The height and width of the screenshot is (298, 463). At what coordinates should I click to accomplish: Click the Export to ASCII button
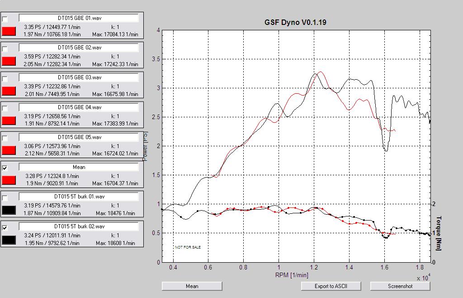click(331, 286)
